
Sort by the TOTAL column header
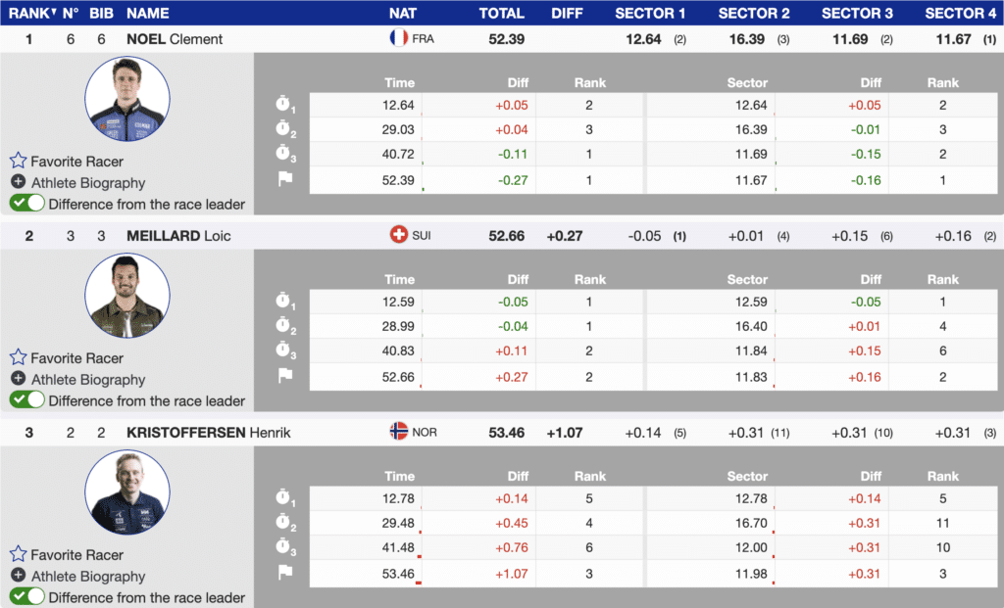pos(501,14)
